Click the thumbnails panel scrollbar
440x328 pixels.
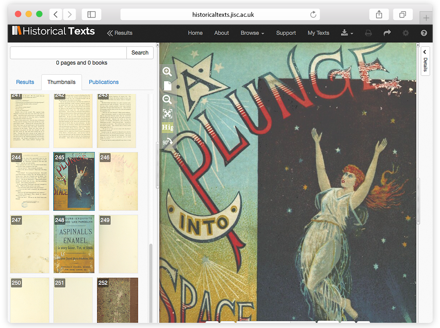151,283
